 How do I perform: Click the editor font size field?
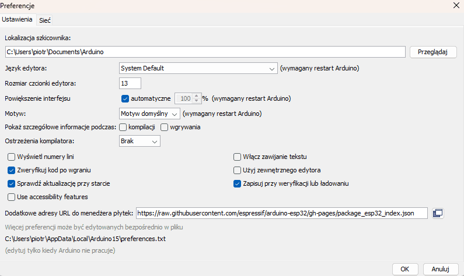coord(130,83)
